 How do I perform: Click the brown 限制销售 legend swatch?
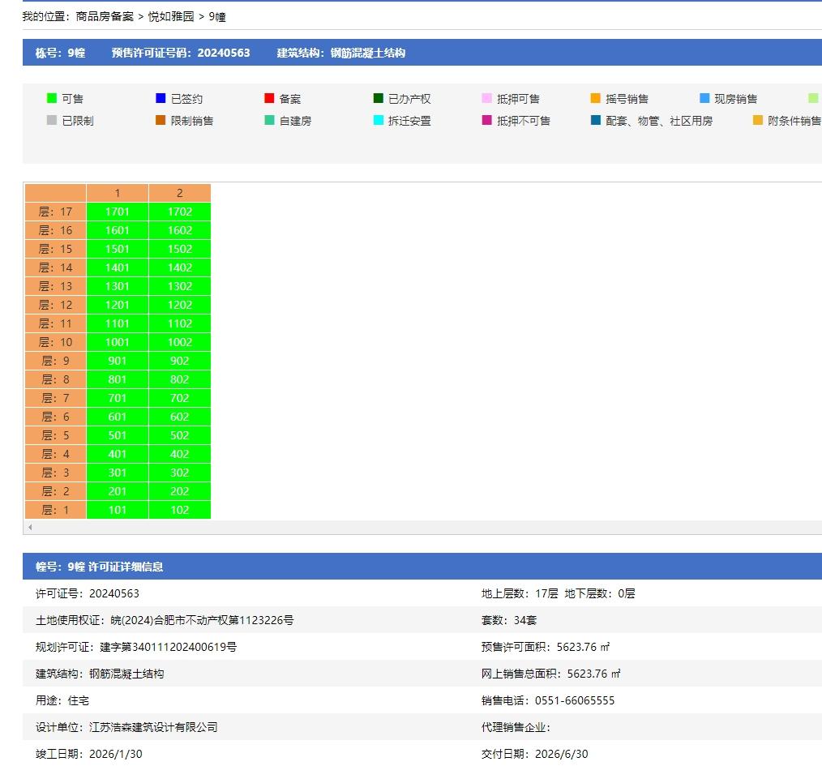tap(161, 120)
